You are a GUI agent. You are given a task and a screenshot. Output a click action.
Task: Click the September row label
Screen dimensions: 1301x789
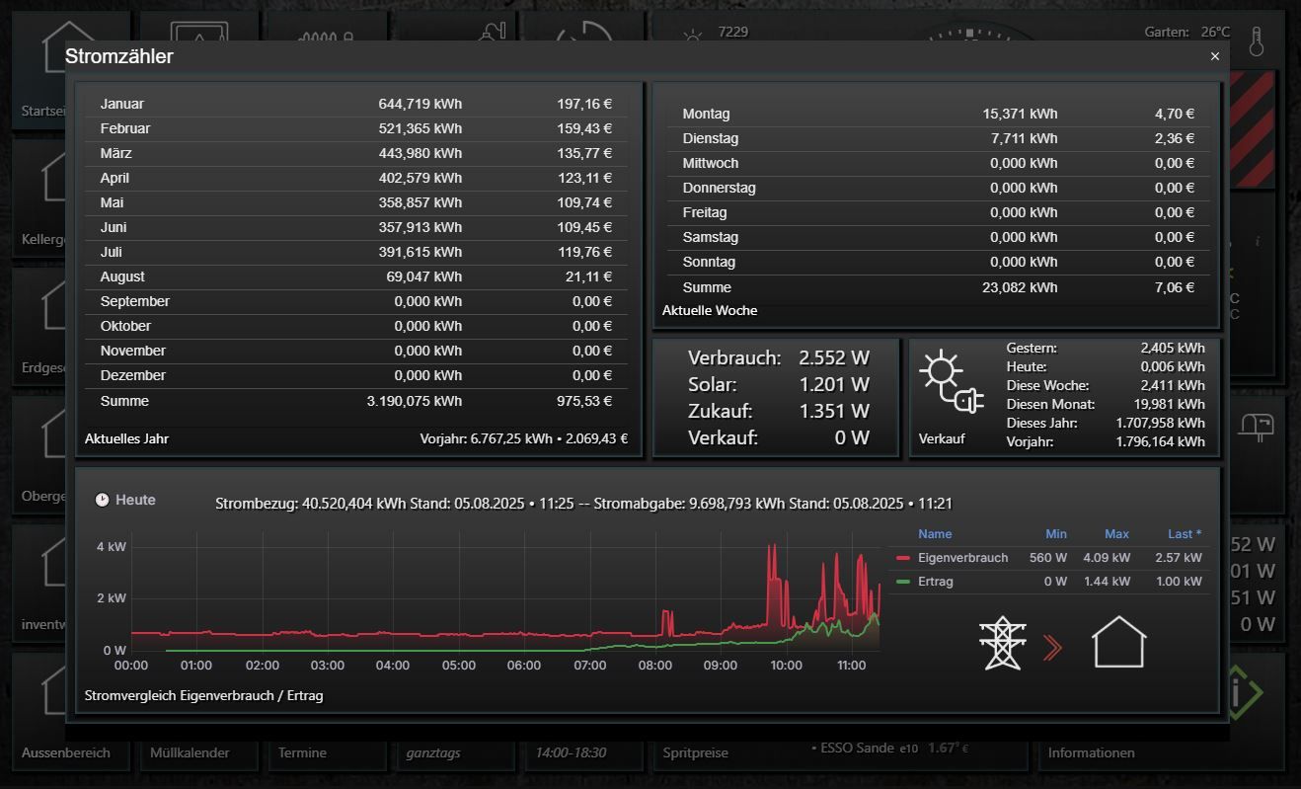point(135,301)
